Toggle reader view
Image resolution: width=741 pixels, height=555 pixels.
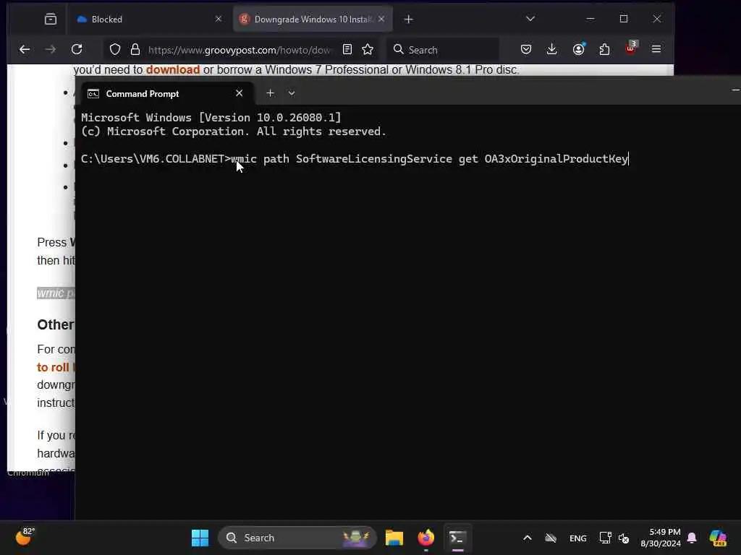tap(347, 50)
